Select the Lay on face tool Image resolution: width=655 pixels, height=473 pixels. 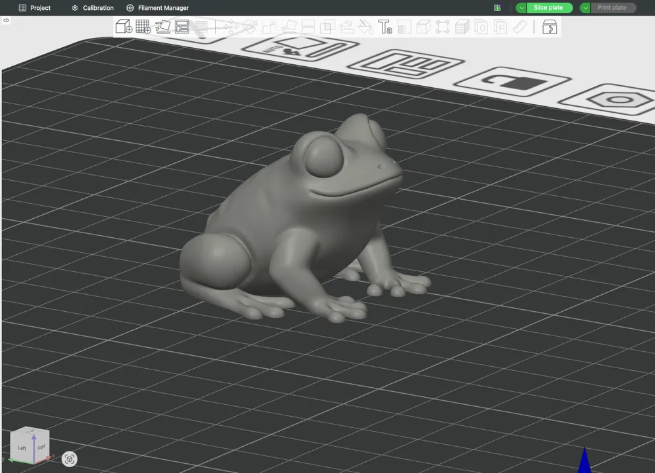[289, 27]
